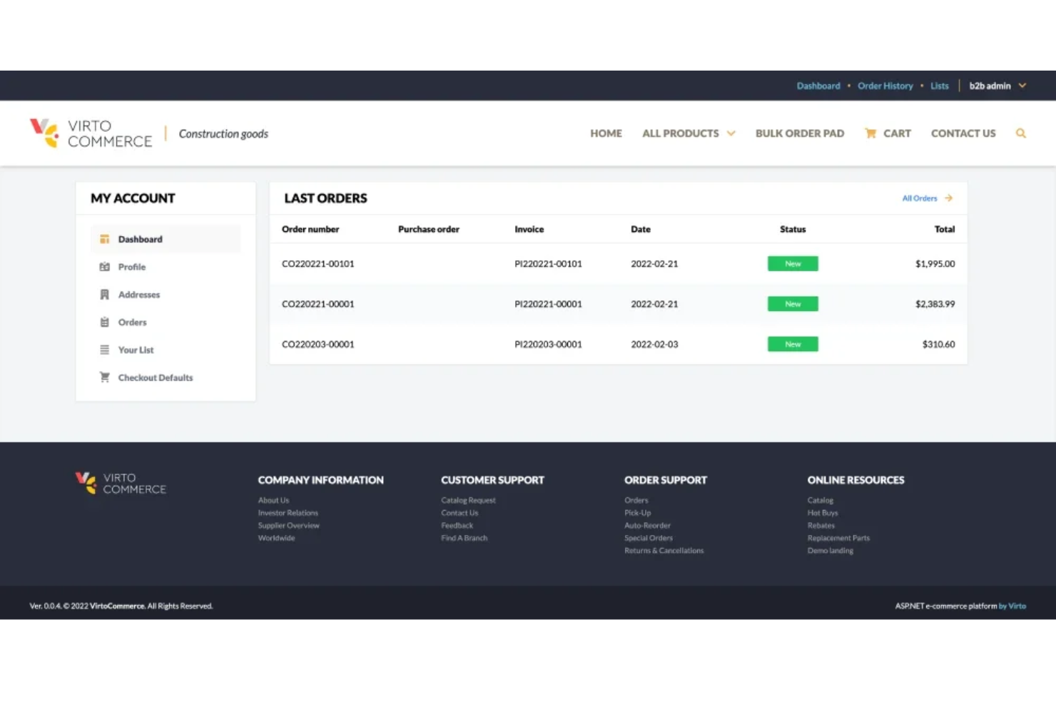
Task: Select the Addresses book icon
Action: point(104,294)
